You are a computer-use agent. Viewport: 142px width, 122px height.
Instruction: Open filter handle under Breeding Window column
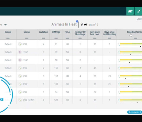(x=136, y=38)
